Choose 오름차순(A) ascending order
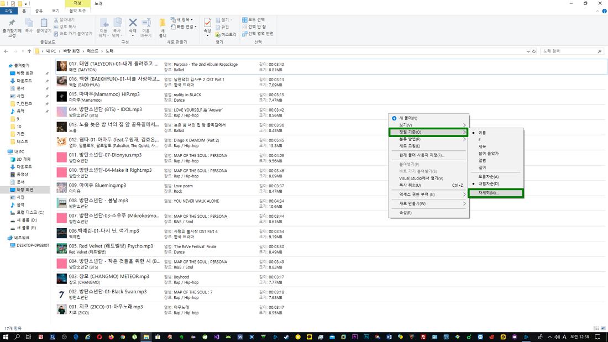The width and height of the screenshot is (608, 342). pos(496,177)
